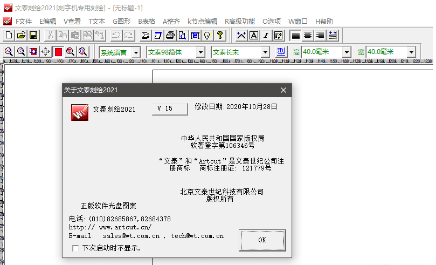Click the right alignment icon
436x265 pixels.
(x=320, y=36)
